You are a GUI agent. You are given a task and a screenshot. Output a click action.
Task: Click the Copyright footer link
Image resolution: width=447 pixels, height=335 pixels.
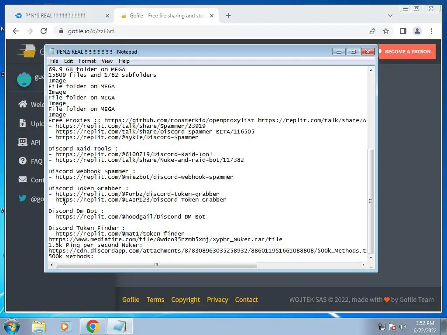[186, 300]
